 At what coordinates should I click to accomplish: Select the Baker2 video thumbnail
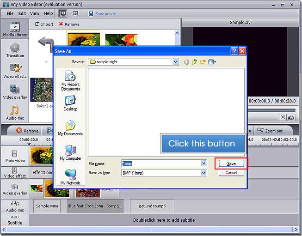pos(42,90)
